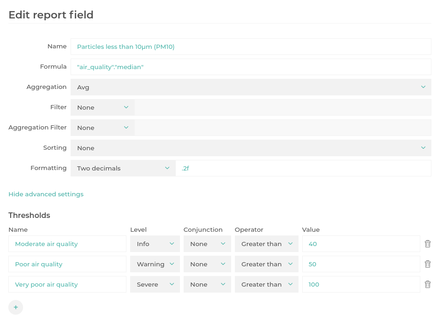Change the Two decimals formatting dropdown
Viewport: 436px width, 323px height.
[x=123, y=168]
